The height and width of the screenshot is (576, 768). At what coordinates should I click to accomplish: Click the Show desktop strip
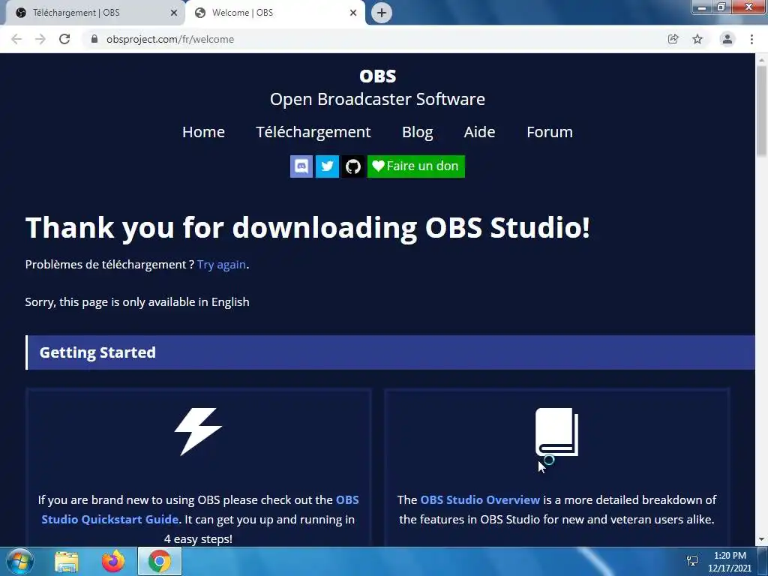click(763, 562)
